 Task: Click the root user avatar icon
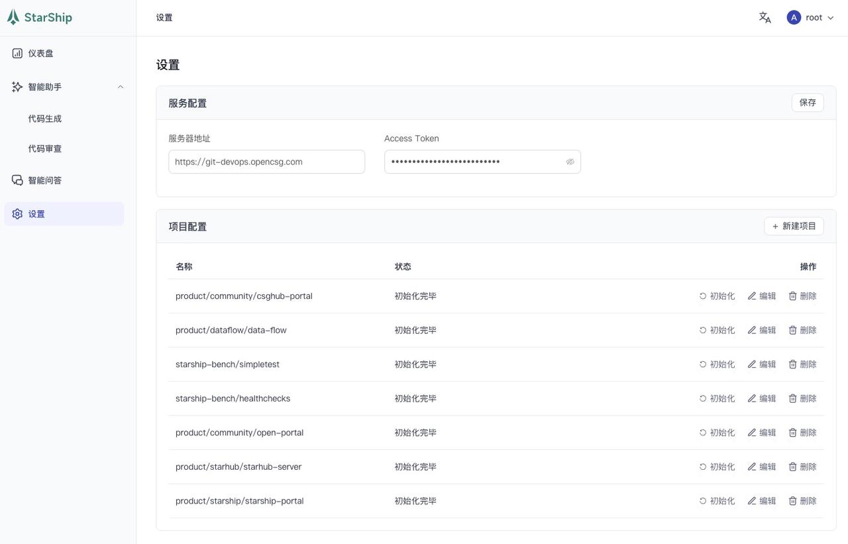794,18
